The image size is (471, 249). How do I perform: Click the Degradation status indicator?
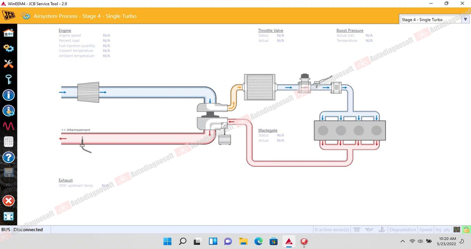(403, 230)
